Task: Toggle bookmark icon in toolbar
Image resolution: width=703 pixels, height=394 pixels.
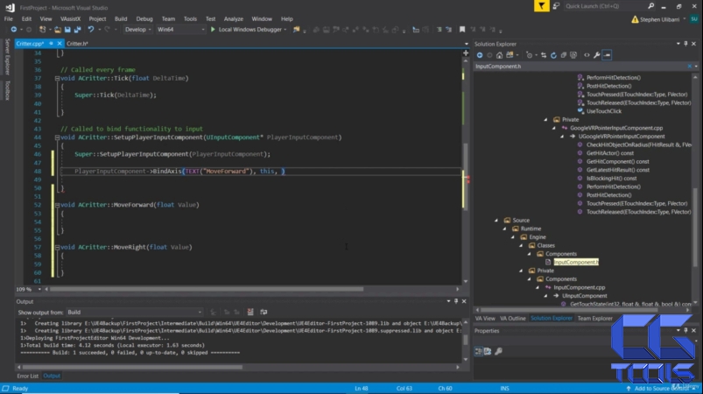Action: click(461, 30)
